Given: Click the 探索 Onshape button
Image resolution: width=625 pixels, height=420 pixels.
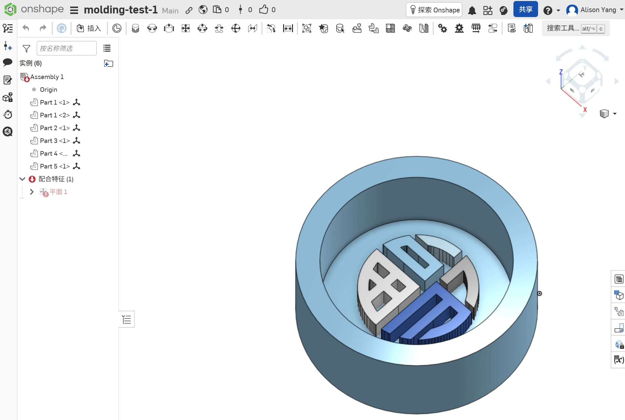Looking at the screenshot, I should 434,10.
